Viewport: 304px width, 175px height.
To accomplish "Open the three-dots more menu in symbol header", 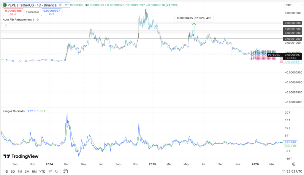I will [x=66, y=5].
